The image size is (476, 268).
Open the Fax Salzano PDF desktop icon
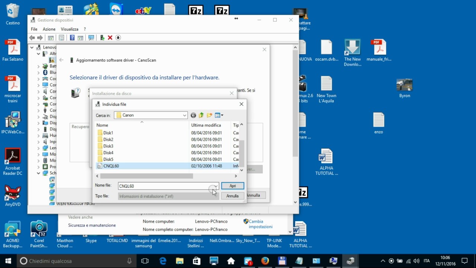point(13,50)
